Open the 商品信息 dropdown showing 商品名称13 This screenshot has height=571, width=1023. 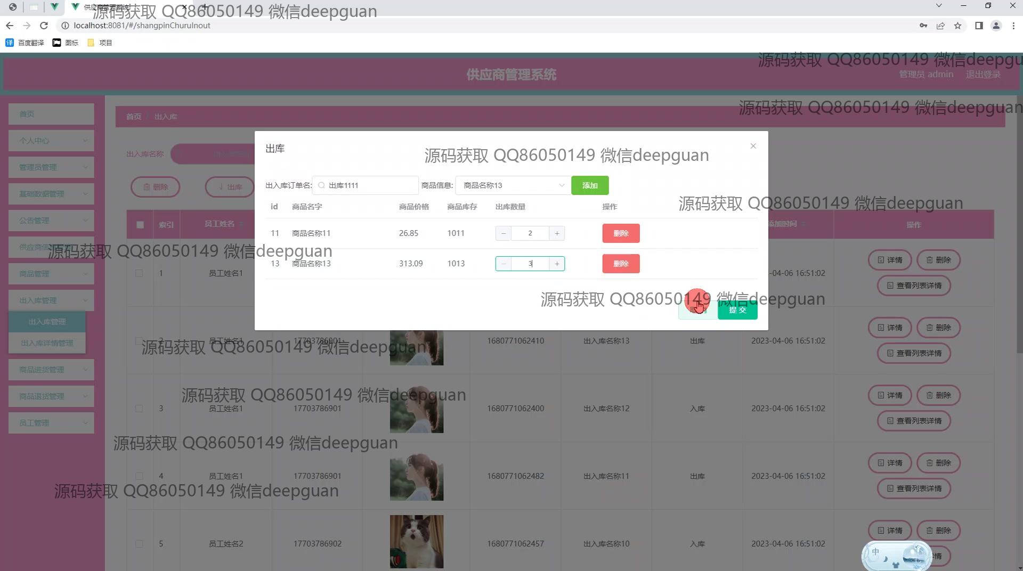[513, 185]
